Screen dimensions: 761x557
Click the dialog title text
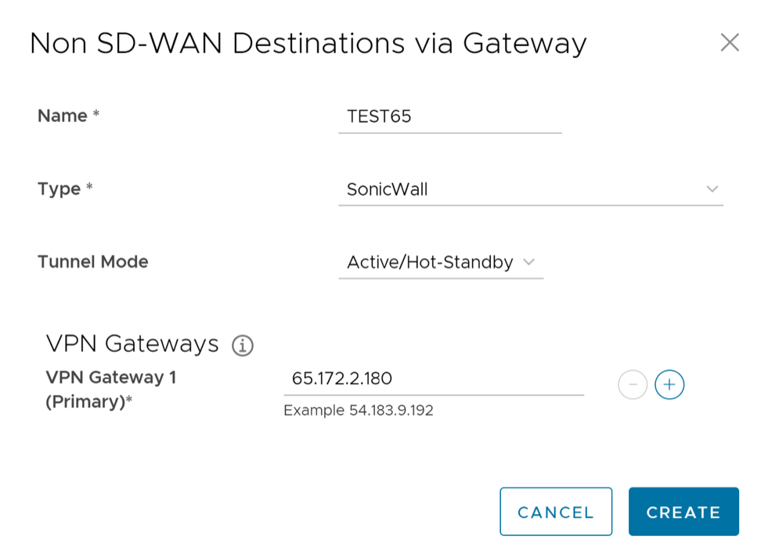308,43
